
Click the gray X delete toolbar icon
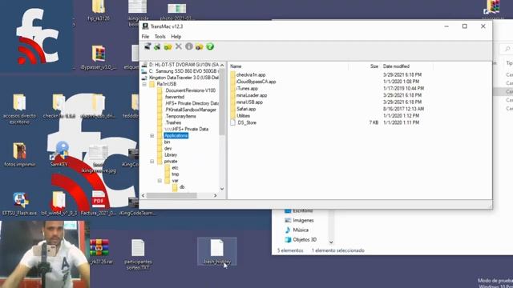click(178, 46)
